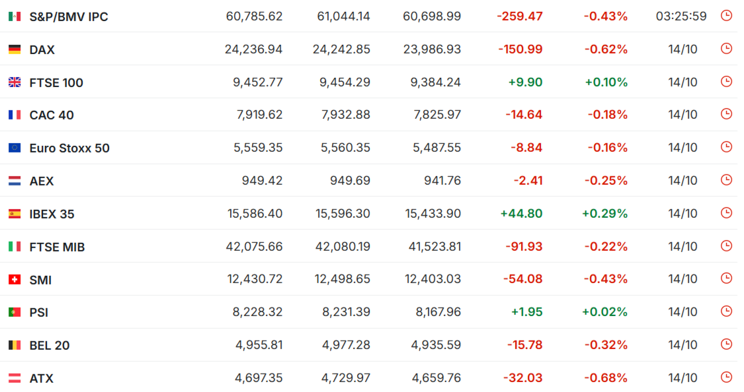Open the DAX index page
This screenshot has width=744, height=392.
click(x=41, y=49)
